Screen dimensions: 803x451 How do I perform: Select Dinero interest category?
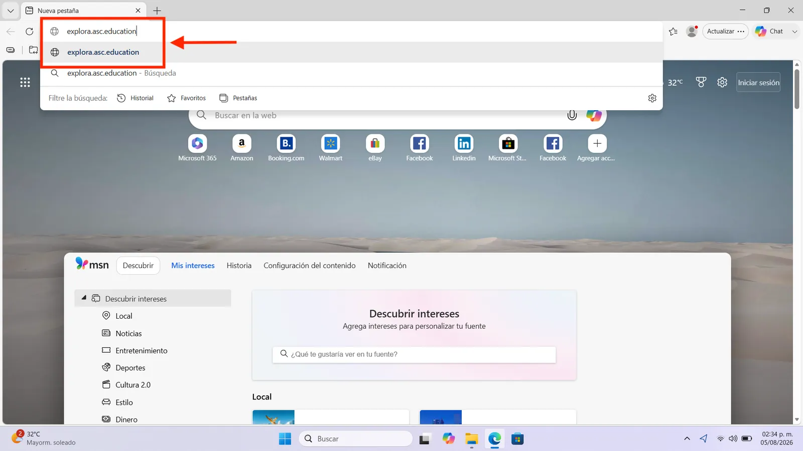click(119, 419)
